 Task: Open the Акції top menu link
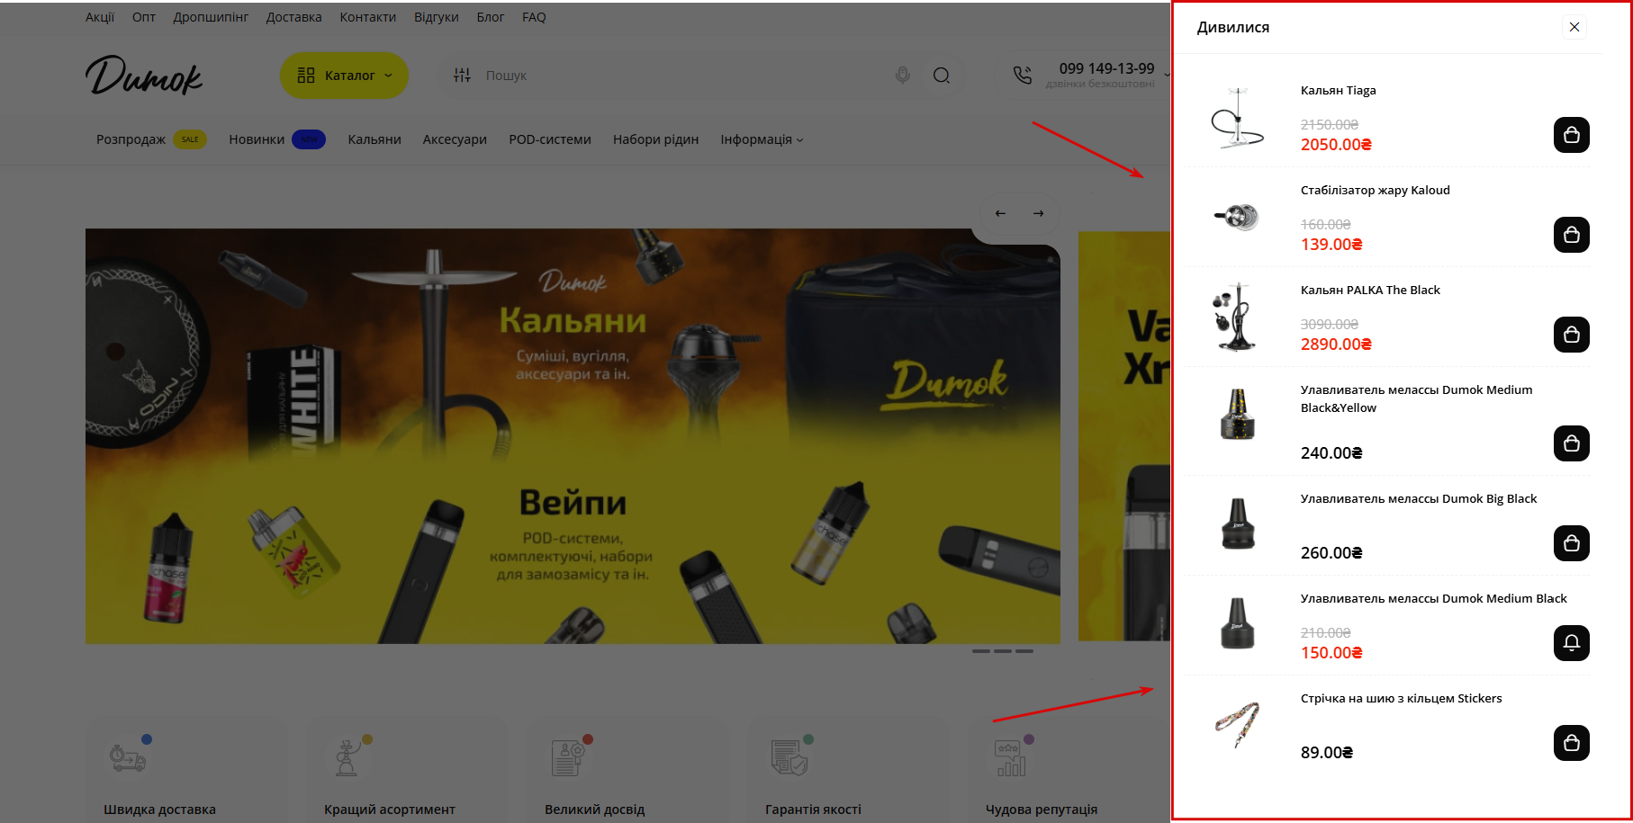pyautogui.click(x=100, y=17)
